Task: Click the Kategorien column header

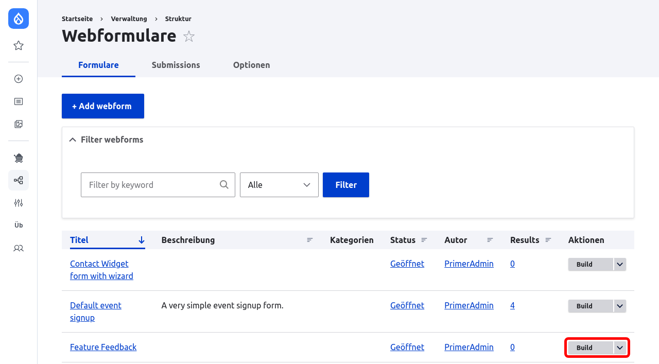Action: tap(352, 240)
